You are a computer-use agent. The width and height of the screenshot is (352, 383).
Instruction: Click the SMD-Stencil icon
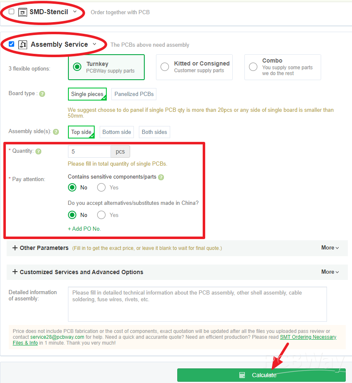(23, 12)
